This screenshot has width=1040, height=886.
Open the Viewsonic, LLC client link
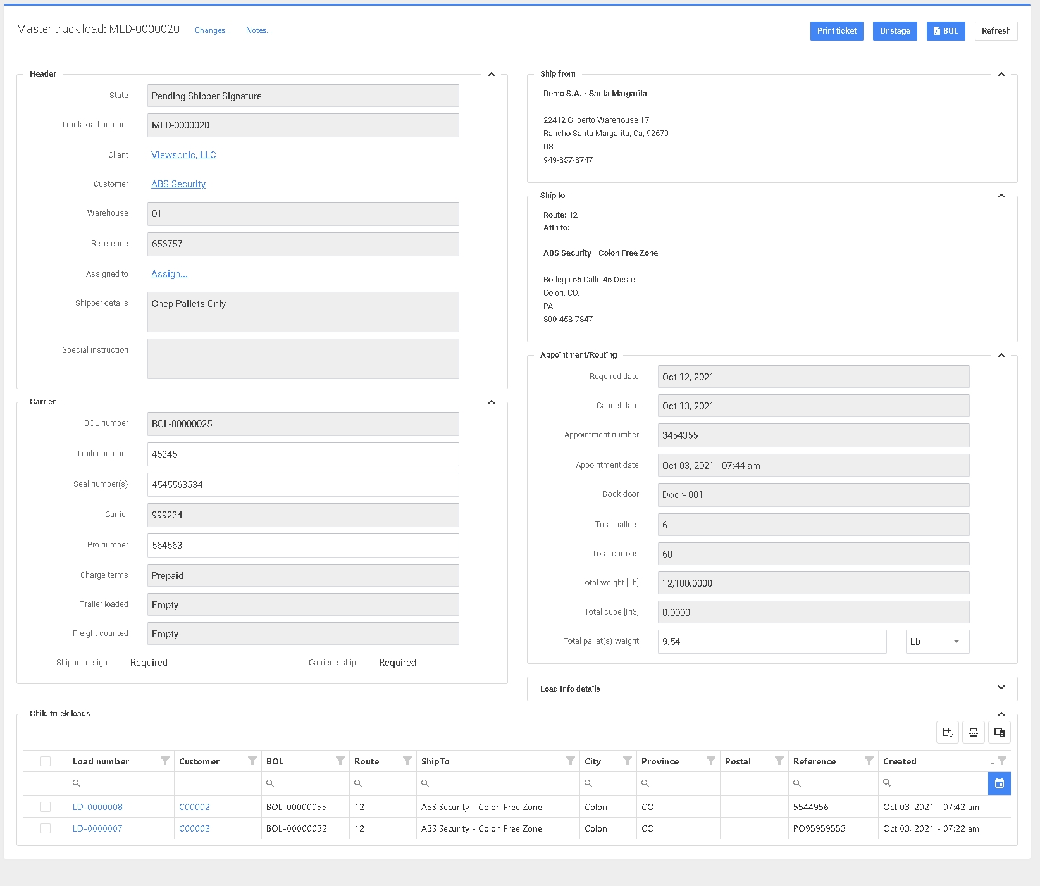pos(183,155)
